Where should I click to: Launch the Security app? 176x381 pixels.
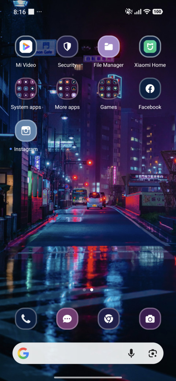67,47
